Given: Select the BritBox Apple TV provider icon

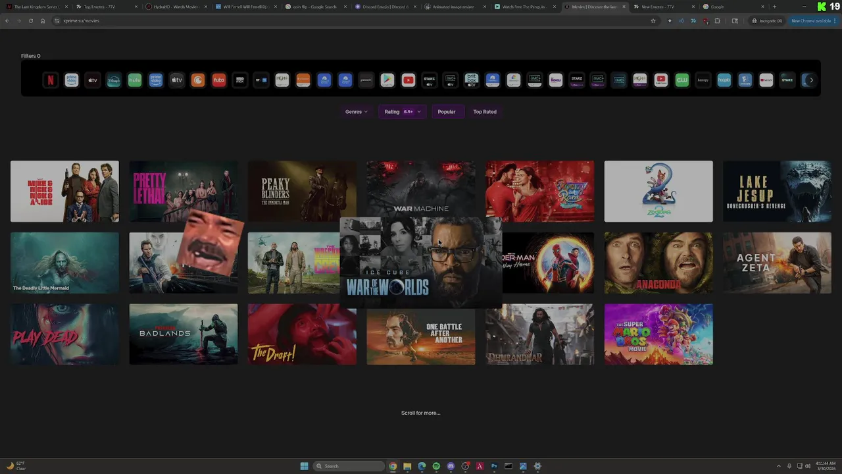Looking at the screenshot, I should [x=472, y=80].
